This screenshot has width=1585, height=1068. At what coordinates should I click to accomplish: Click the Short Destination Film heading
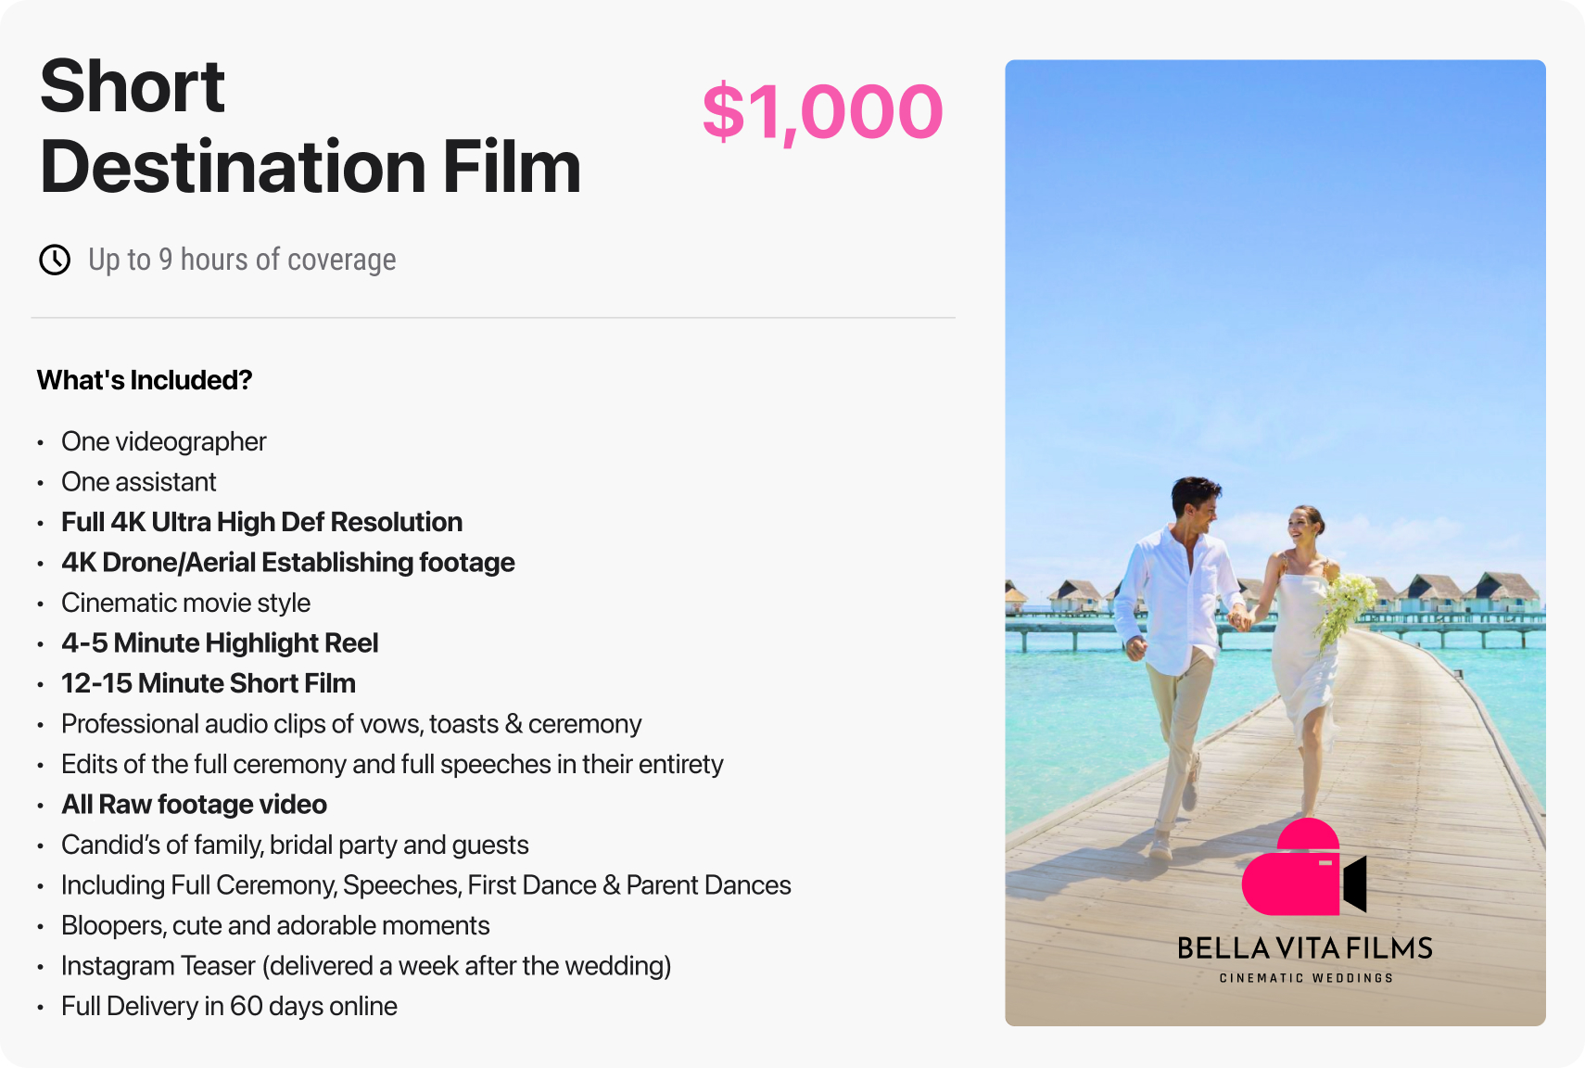310,126
